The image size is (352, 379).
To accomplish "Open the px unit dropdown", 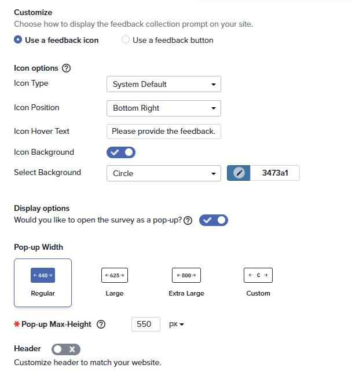I will (x=177, y=325).
